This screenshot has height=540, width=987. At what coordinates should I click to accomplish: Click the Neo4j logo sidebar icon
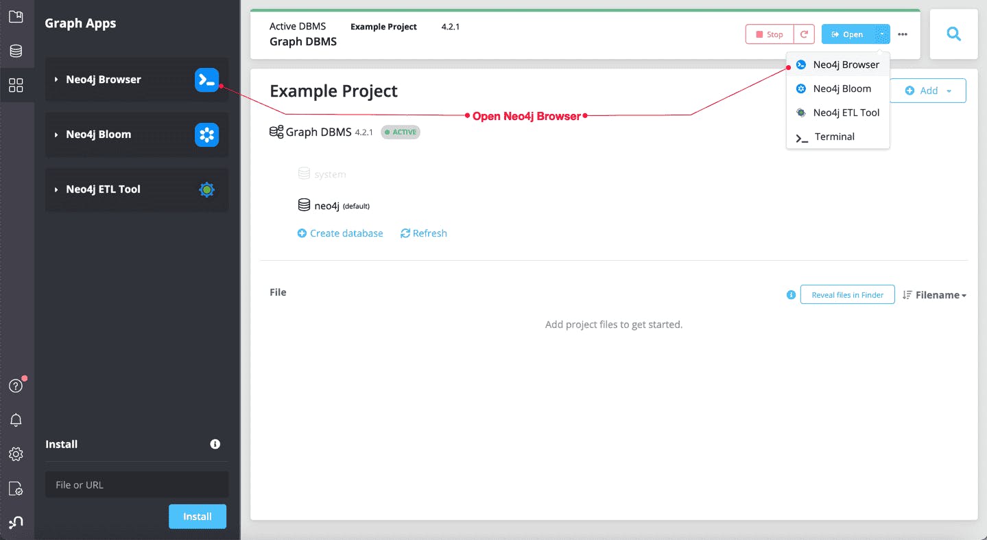point(16,523)
